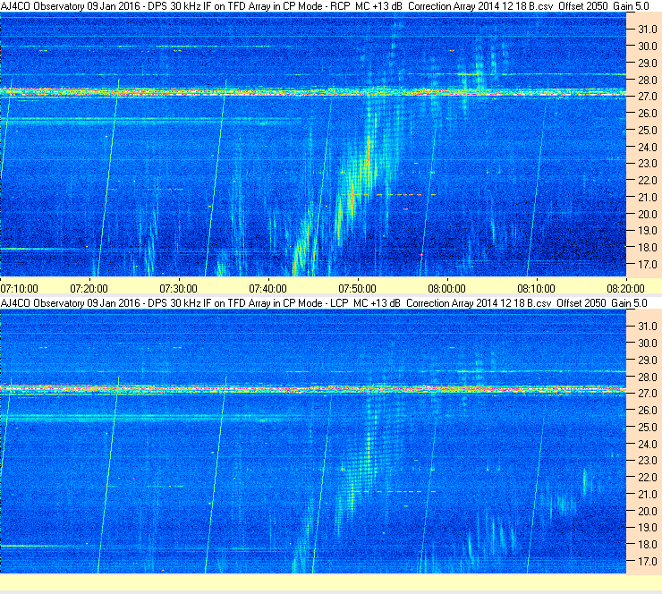662x594 pixels.
Task: Click the 23.0 frequency label on LCP chart
Action: (648, 461)
